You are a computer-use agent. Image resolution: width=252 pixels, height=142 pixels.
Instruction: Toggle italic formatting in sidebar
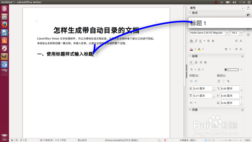[x=196, y=41]
